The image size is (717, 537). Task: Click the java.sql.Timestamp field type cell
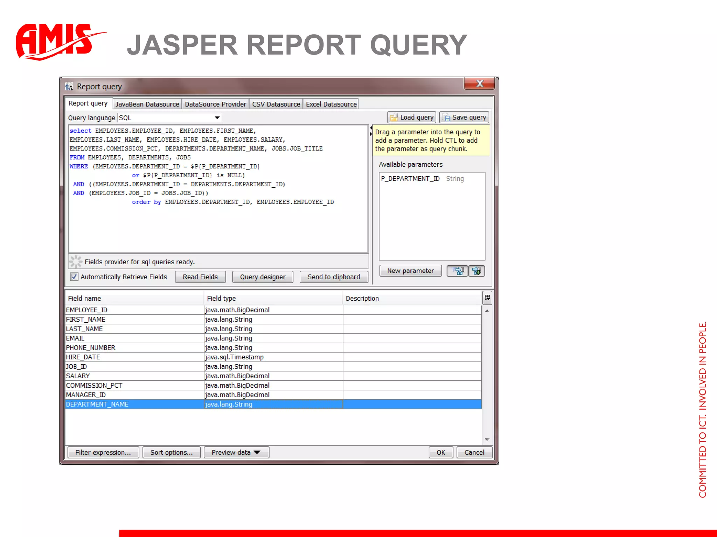273,357
